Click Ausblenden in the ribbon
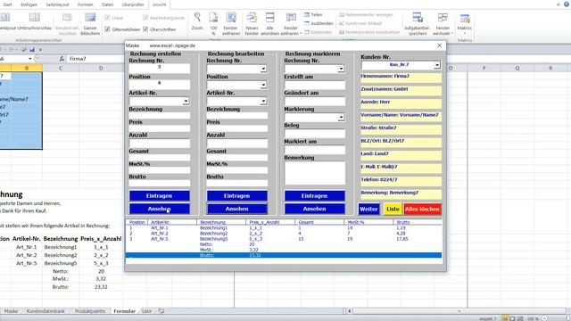This screenshot has height=321, width=571. [x=319, y=23]
